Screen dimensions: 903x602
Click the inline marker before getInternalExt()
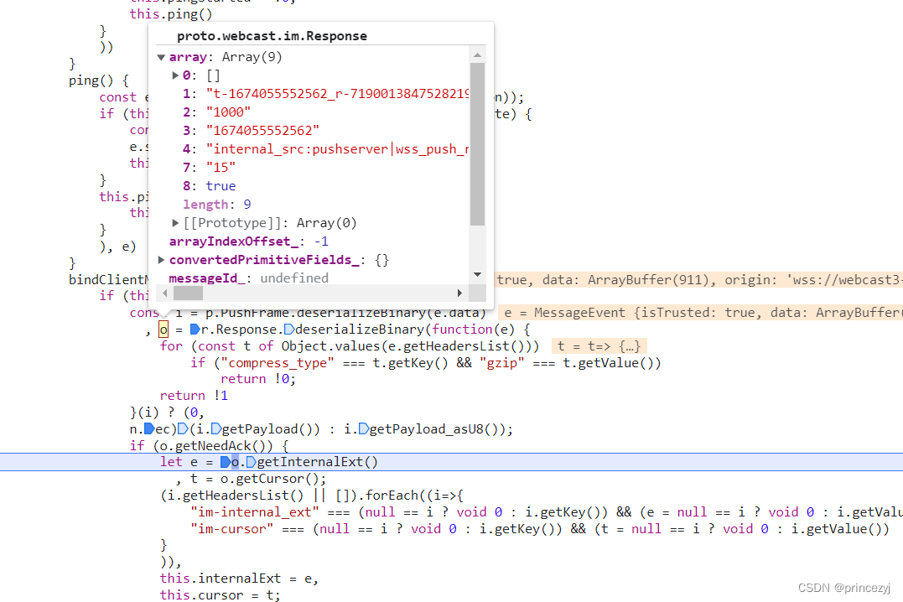coord(251,462)
